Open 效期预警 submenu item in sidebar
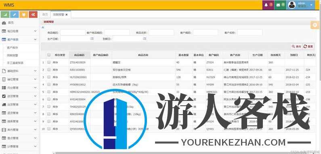This screenshot has width=321, height=154. 12,55
